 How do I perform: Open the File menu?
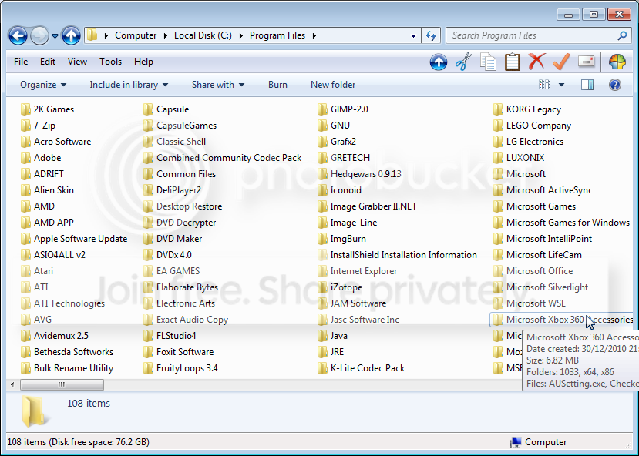pos(21,62)
